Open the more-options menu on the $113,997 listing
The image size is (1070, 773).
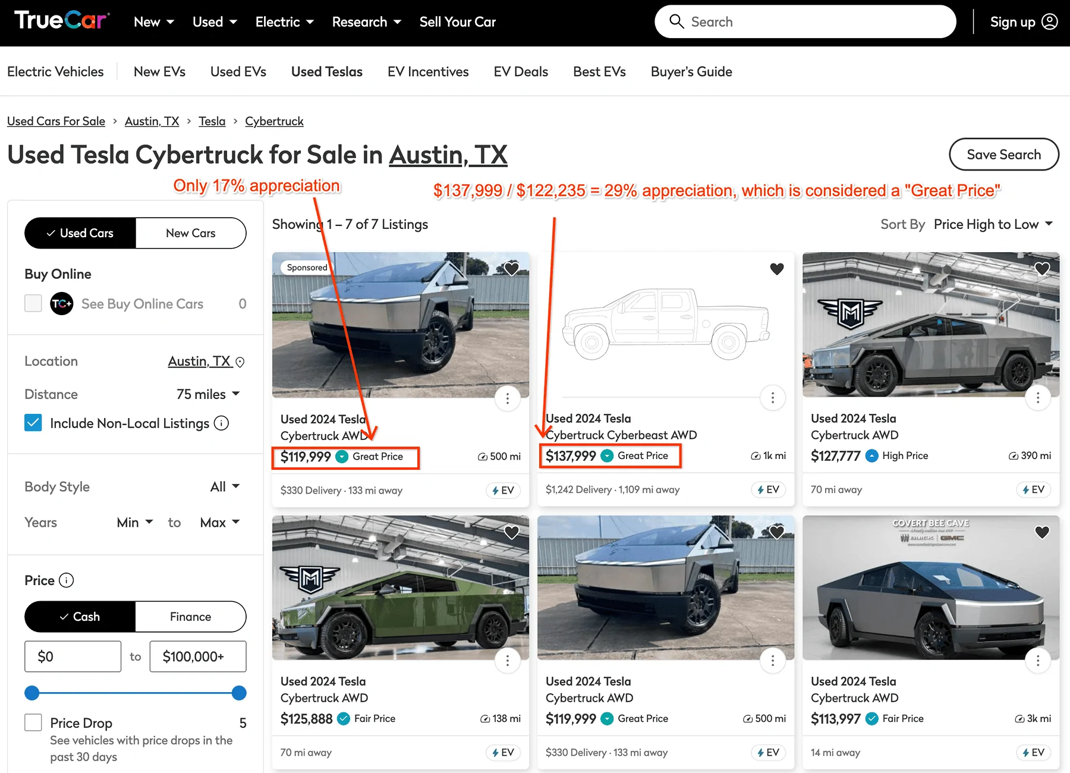[x=1038, y=660]
